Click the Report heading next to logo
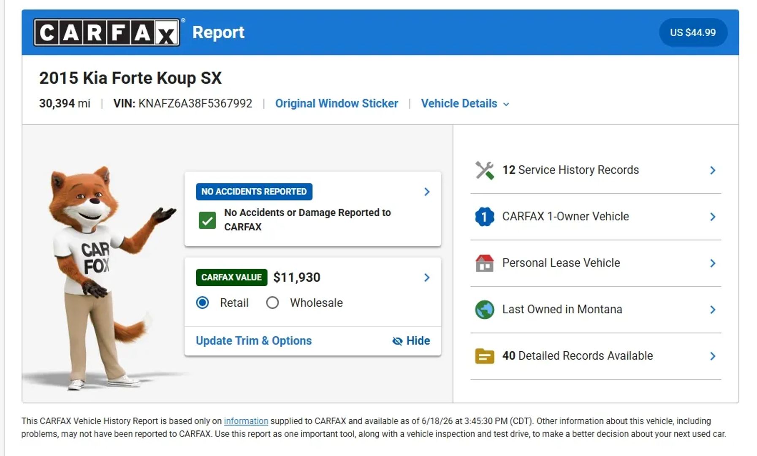Image resolution: width=757 pixels, height=456 pixels. coord(218,33)
